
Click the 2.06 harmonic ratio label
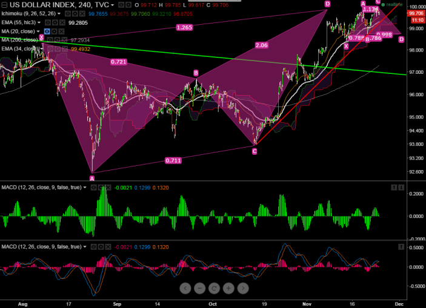[261, 45]
